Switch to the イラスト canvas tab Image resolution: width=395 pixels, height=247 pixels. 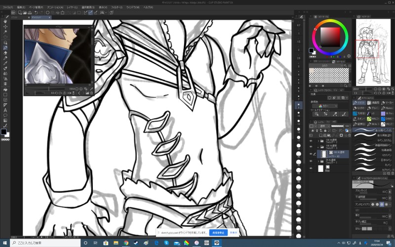tap(21, 17)
